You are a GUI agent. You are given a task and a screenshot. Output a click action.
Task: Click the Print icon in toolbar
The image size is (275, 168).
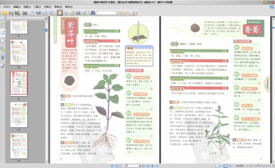pyautogui.click(x=25, y=13)
